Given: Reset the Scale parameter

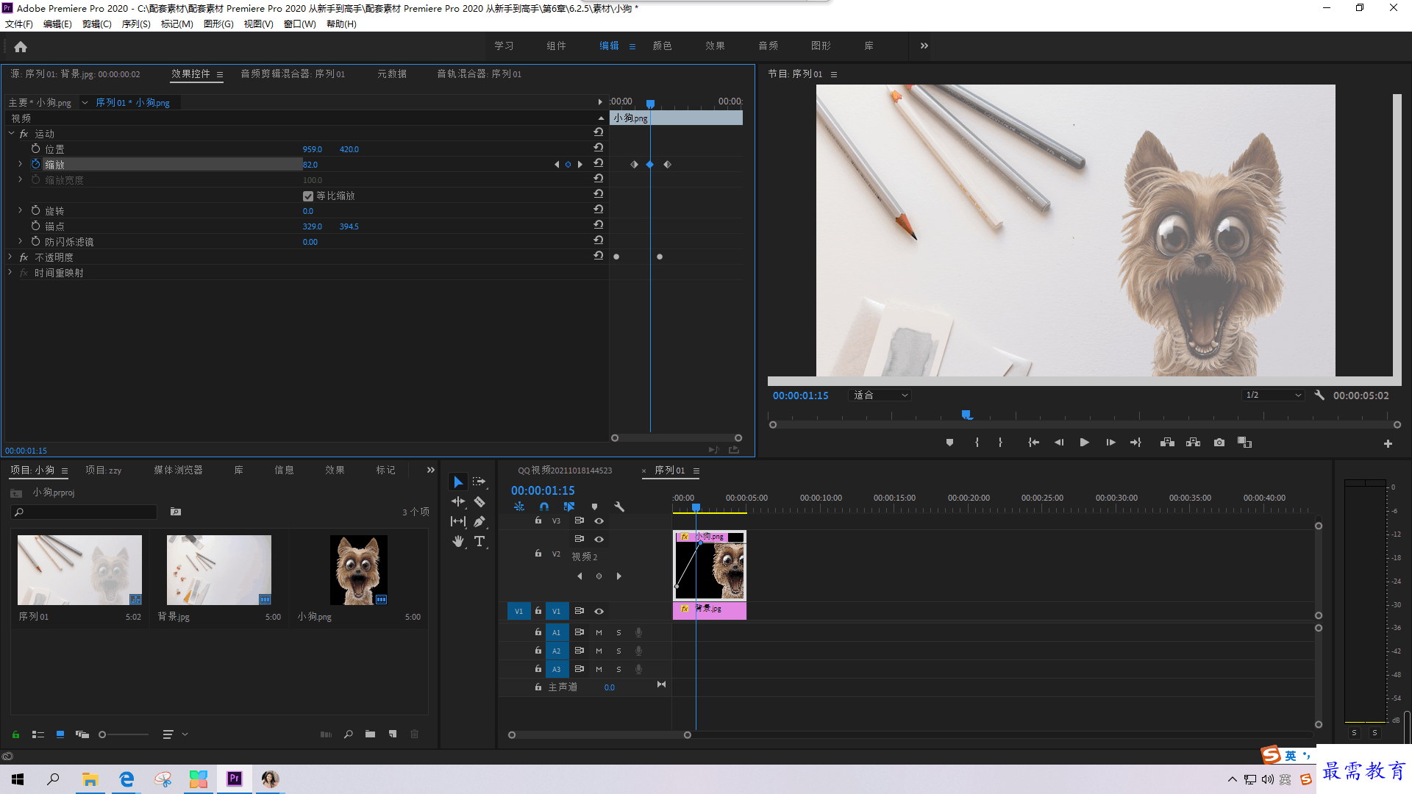Looking at the screenshot, I should (599, 163).
